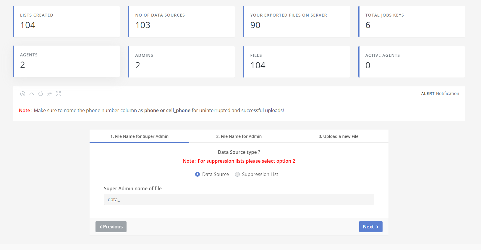The image size is (481, 250).
Task: Close the alert notification panel
Action: [x=23, y=94]
